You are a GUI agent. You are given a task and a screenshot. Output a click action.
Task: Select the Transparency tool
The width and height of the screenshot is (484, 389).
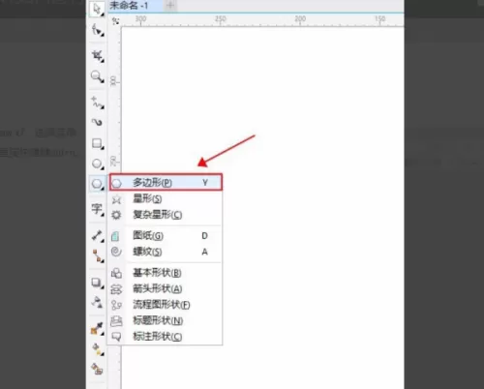(97, 302)
